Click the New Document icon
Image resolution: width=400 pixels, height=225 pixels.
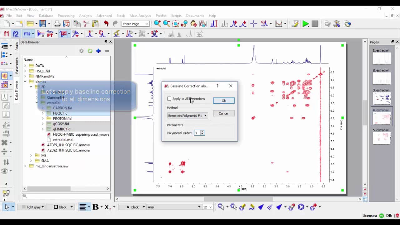pyautogui.click(x=7, y=24)
